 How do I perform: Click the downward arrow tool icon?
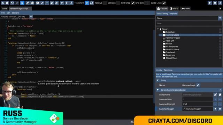click(67, 3)
